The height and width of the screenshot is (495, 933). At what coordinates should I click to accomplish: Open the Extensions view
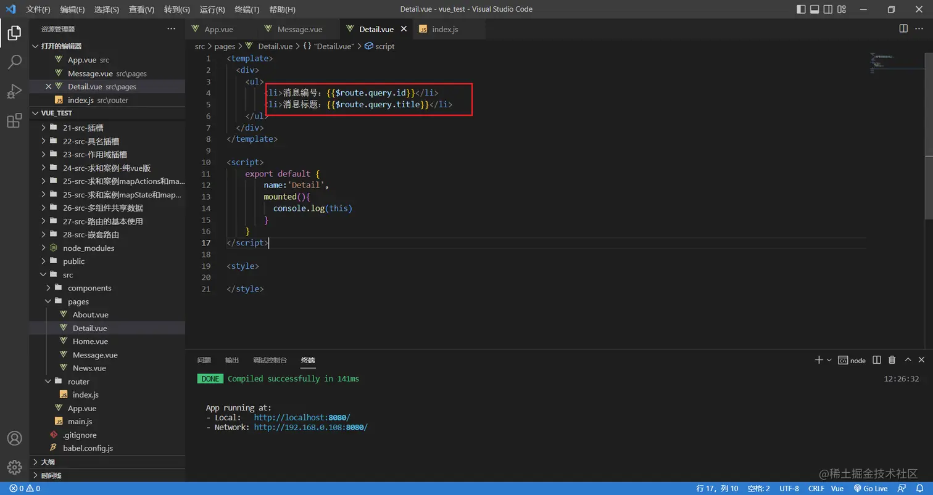[x=14, y=121]
